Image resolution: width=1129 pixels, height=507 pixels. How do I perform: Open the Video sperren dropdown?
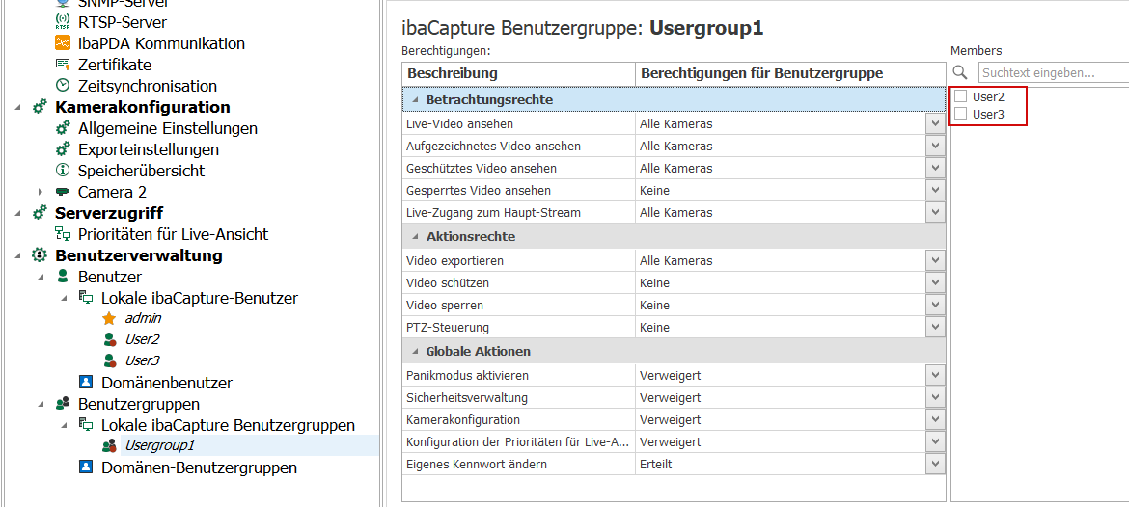click(x=935, y=305)
